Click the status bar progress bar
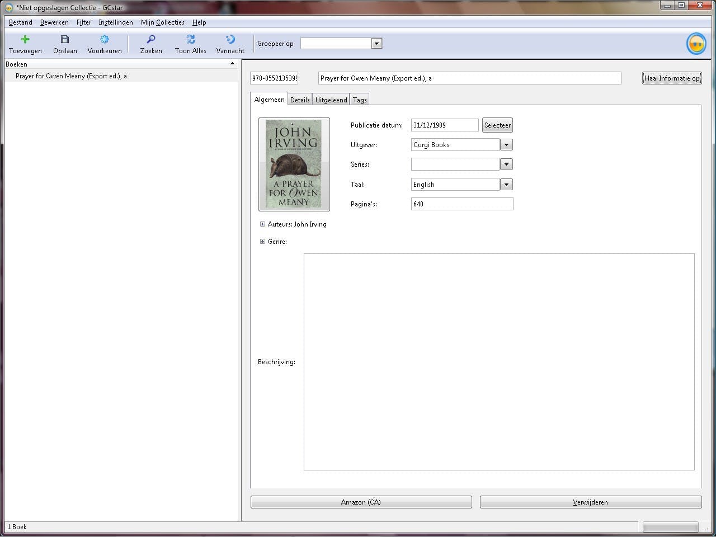The height and width of the screenshot is (537, 716). [x=670, y=527]
